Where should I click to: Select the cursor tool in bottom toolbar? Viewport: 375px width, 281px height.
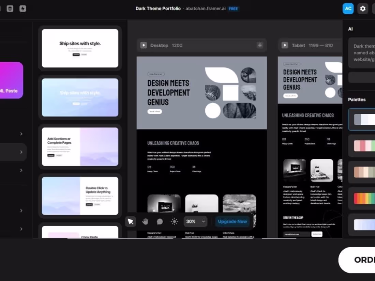coord(131,221)
